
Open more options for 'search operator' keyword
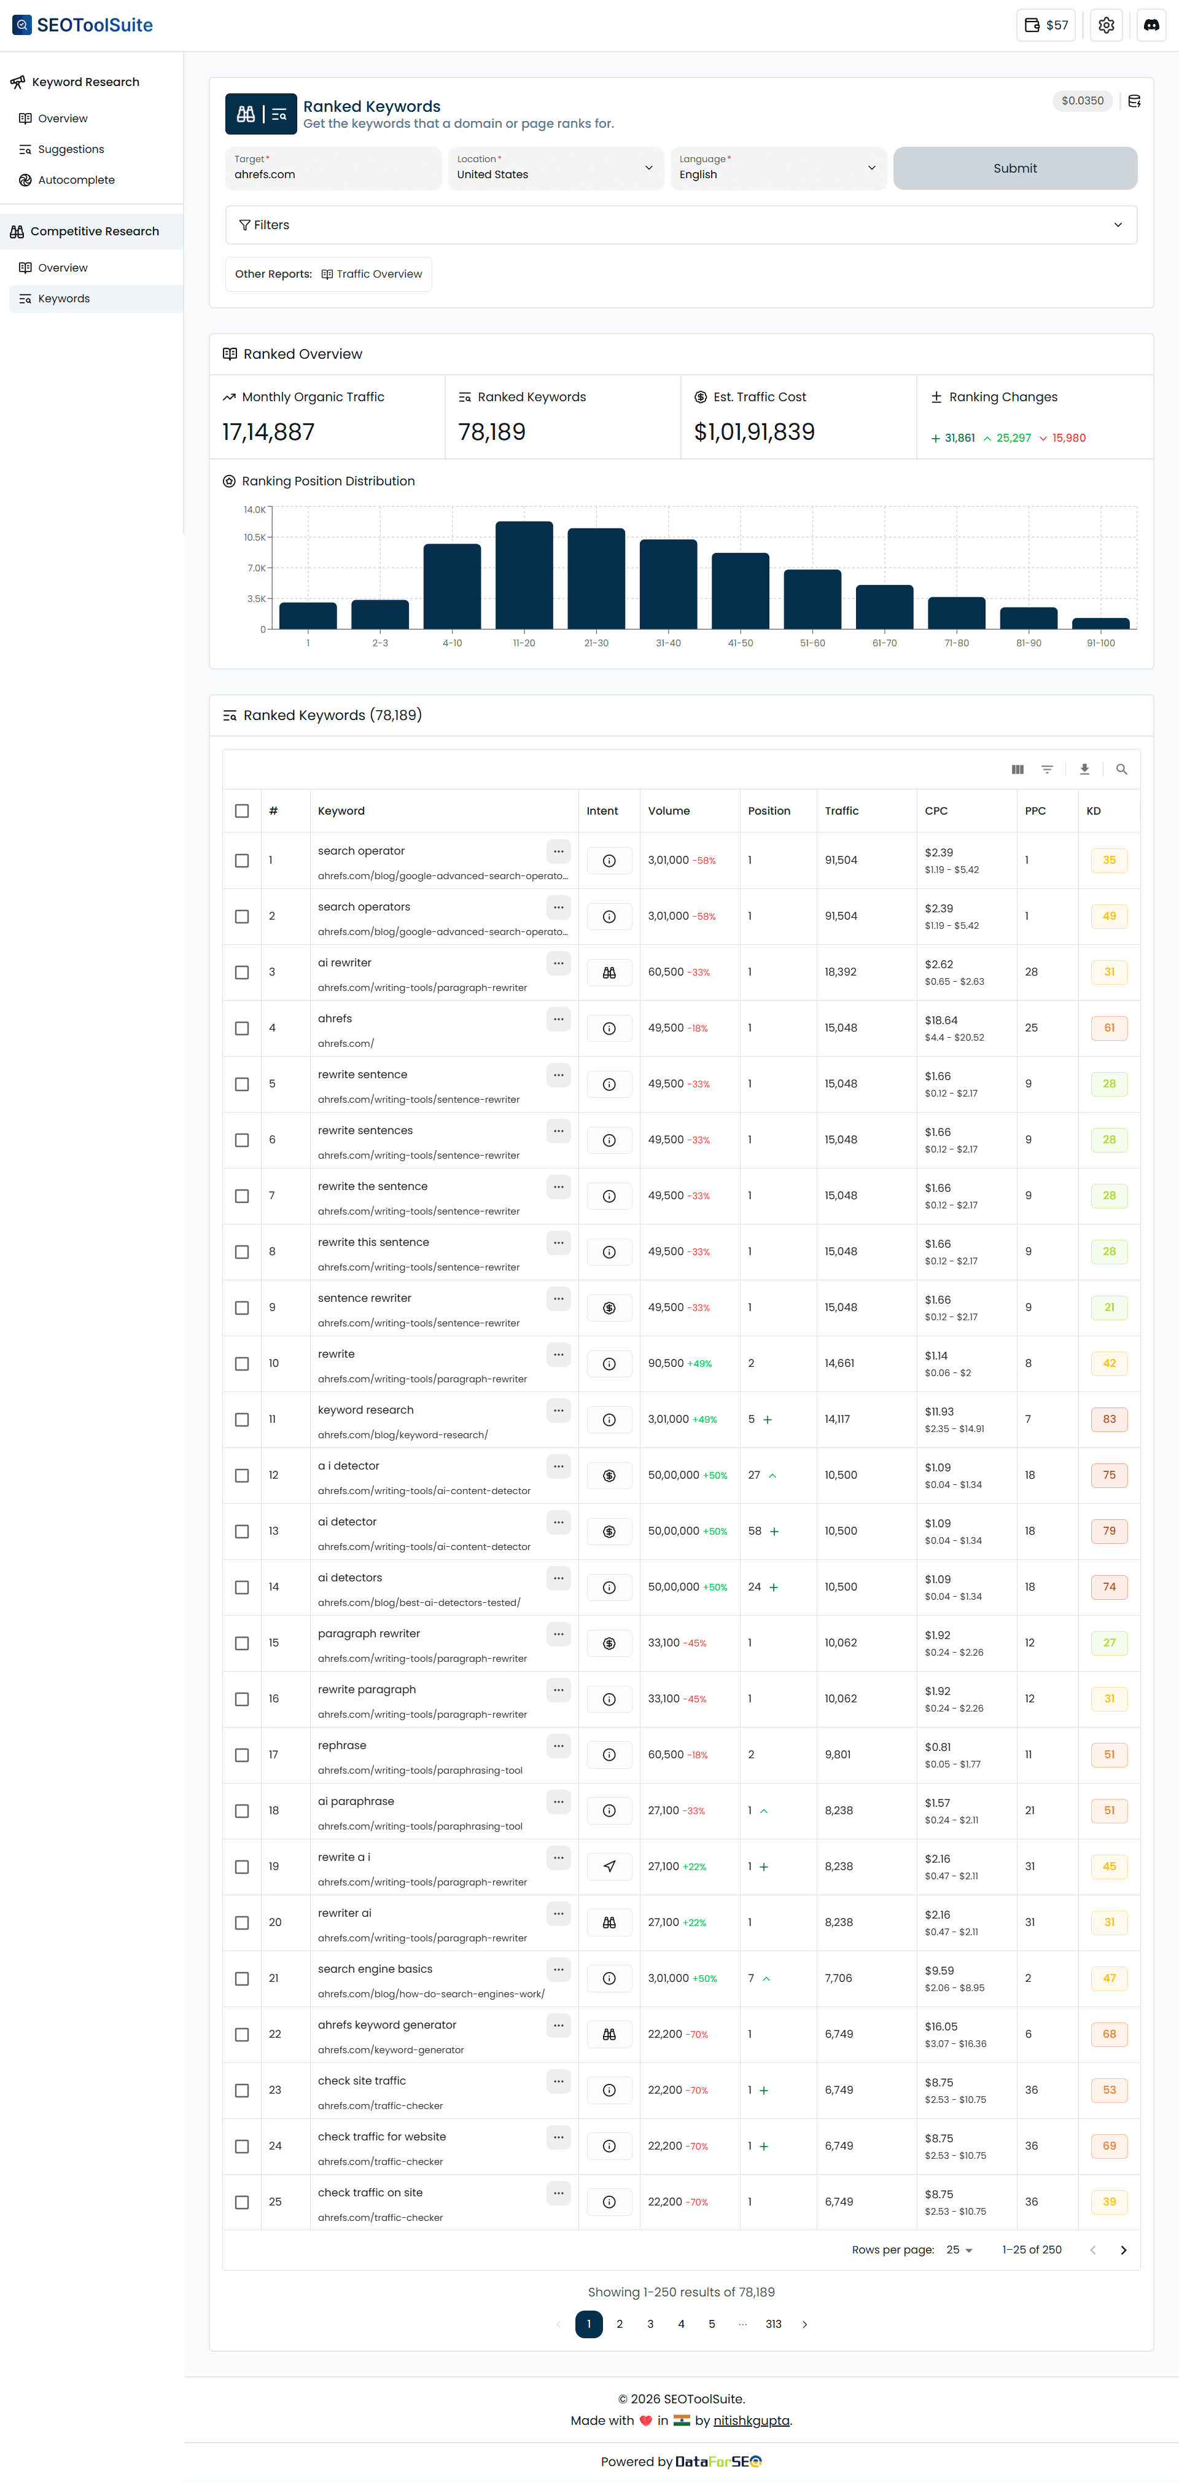tap(559, 851)
